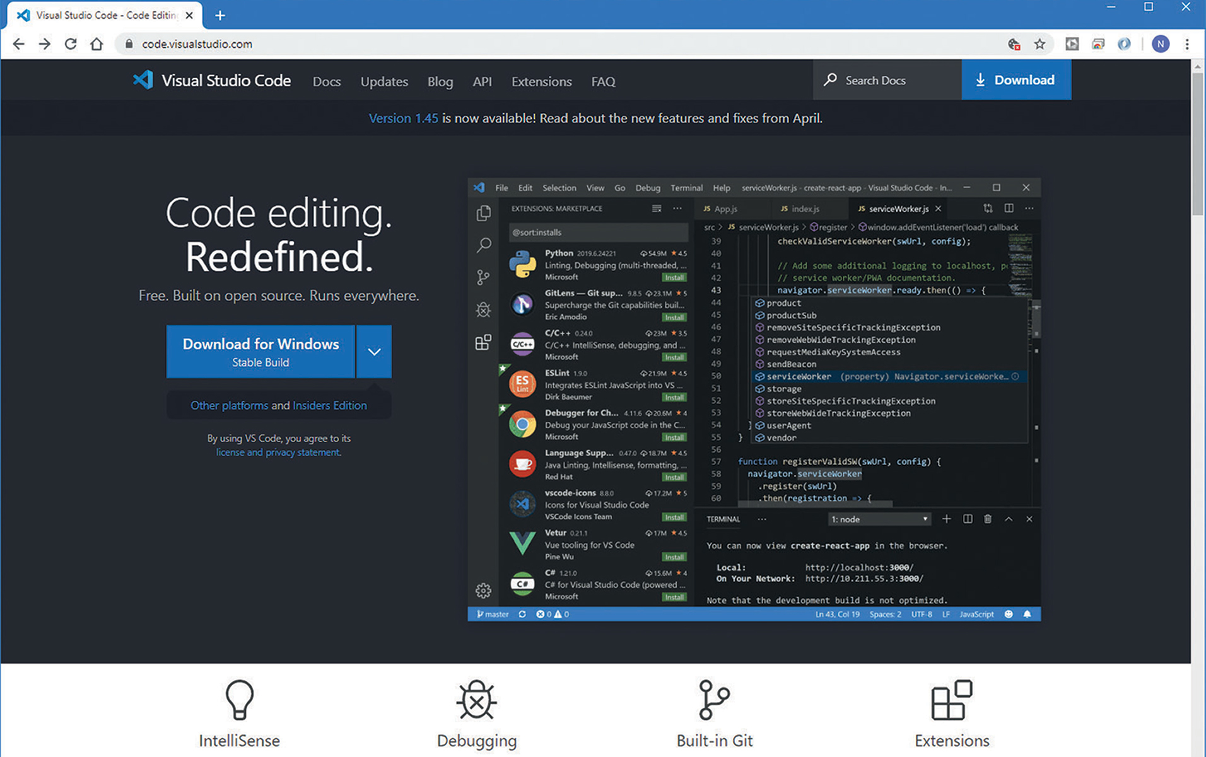
Task: Click the Debugging bug icon
Action: tap(476, 700)
